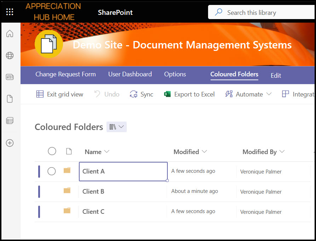Toggle the select all items circle

click(52, 151)
